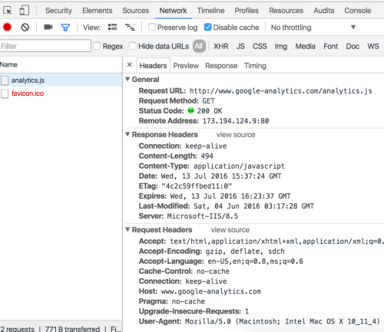Close the request details pane
Viewport: 384px width, 332px height.
pyautogui.click(x=130, y=65)
